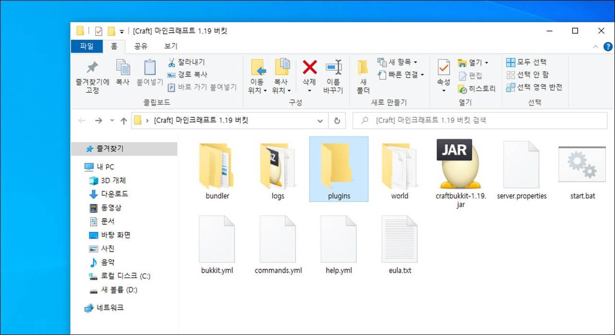Open the Customize Quick Access Toolbar dropdown
Viewport: 615px width, 335px height.
point(122,31)
